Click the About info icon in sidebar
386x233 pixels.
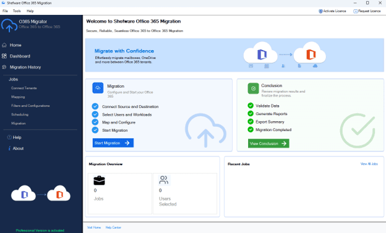(x=9, y=148)
